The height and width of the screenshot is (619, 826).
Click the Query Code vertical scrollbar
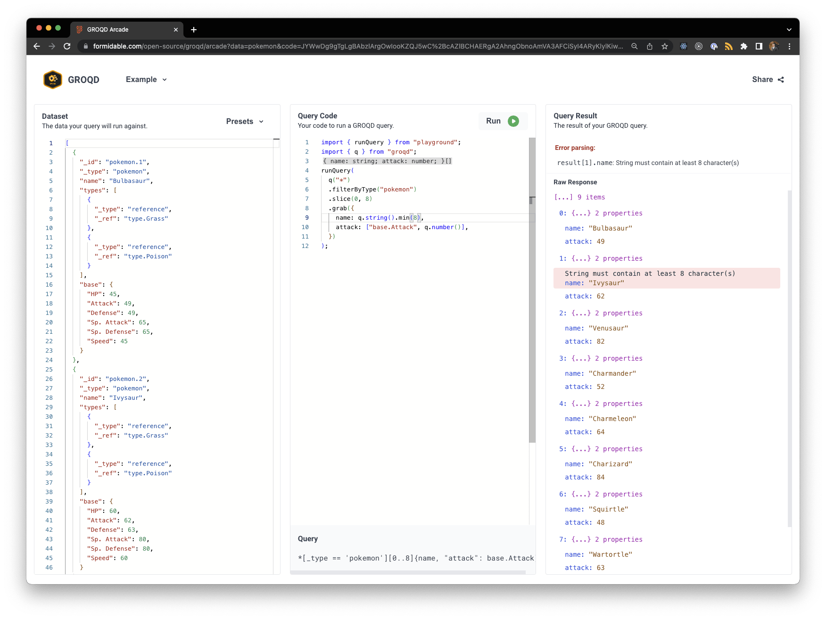click(x=532, y=290)
